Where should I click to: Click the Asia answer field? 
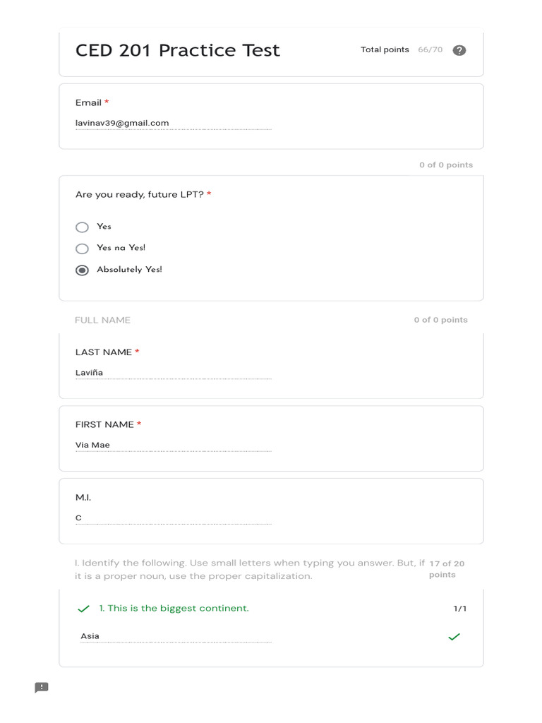click(x=175, y=637)
